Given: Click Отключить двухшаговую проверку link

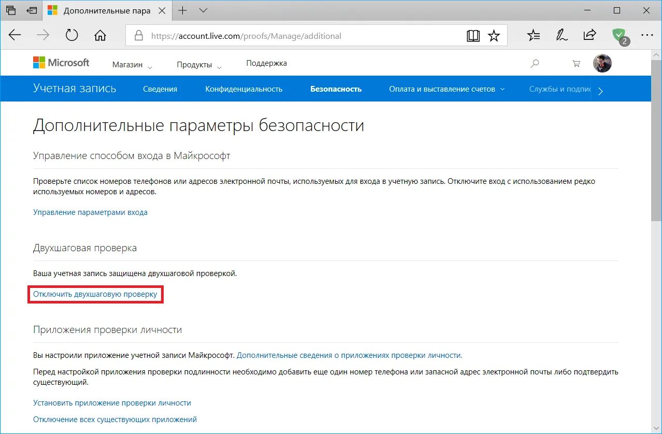Looking at the screenshot, I should [x=95, y=294].
